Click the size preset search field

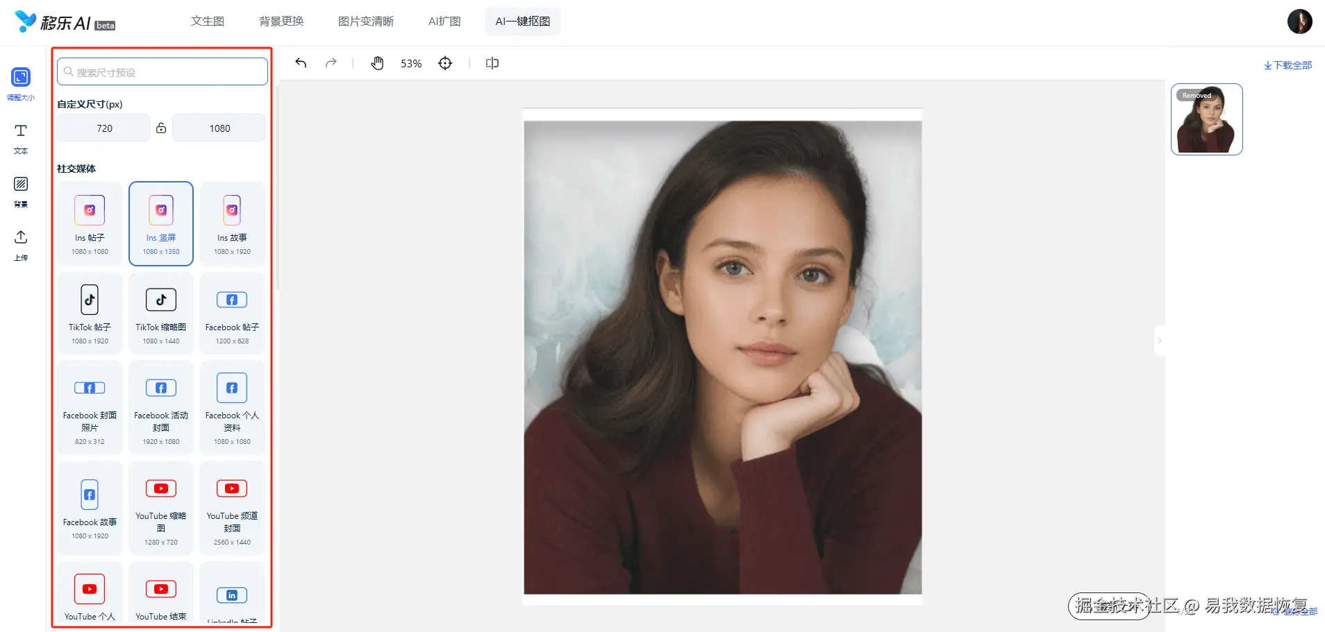click(162, 71)
